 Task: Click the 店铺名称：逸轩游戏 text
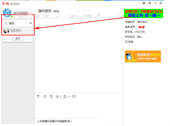coord(136,22)
